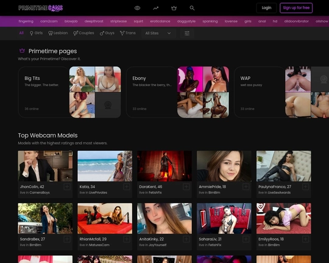The height and width of the screenshot is (263, 329).
Task: Open the girls tag in purple bar
Action: click(248, 21)
